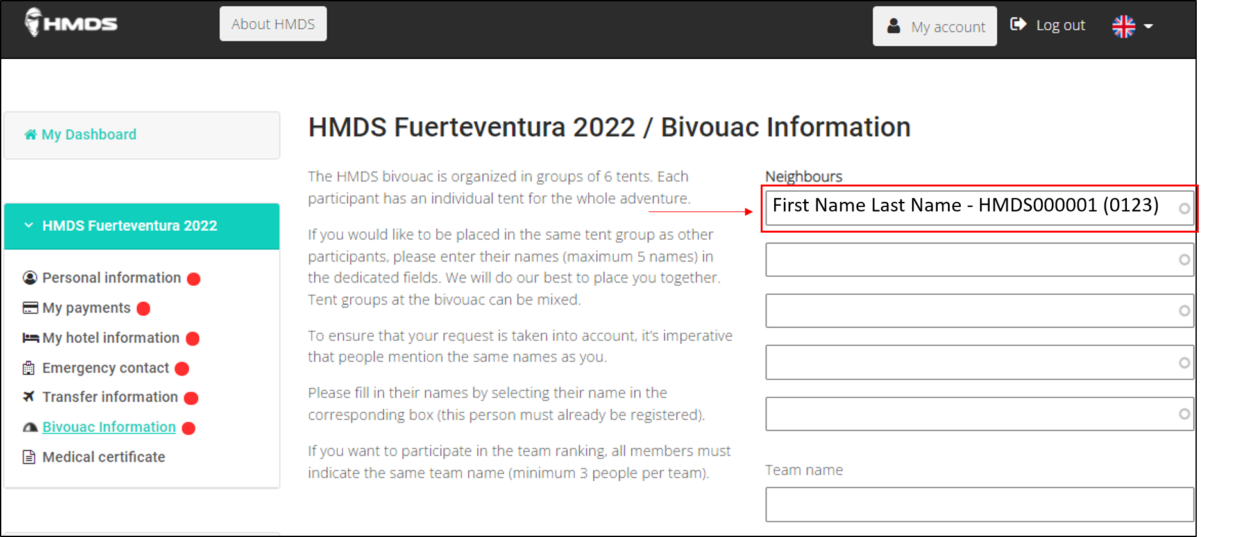This screenshot has height=537, width=1259.
Task: Click the HMDS logo in header
Action: pos(71,23)
